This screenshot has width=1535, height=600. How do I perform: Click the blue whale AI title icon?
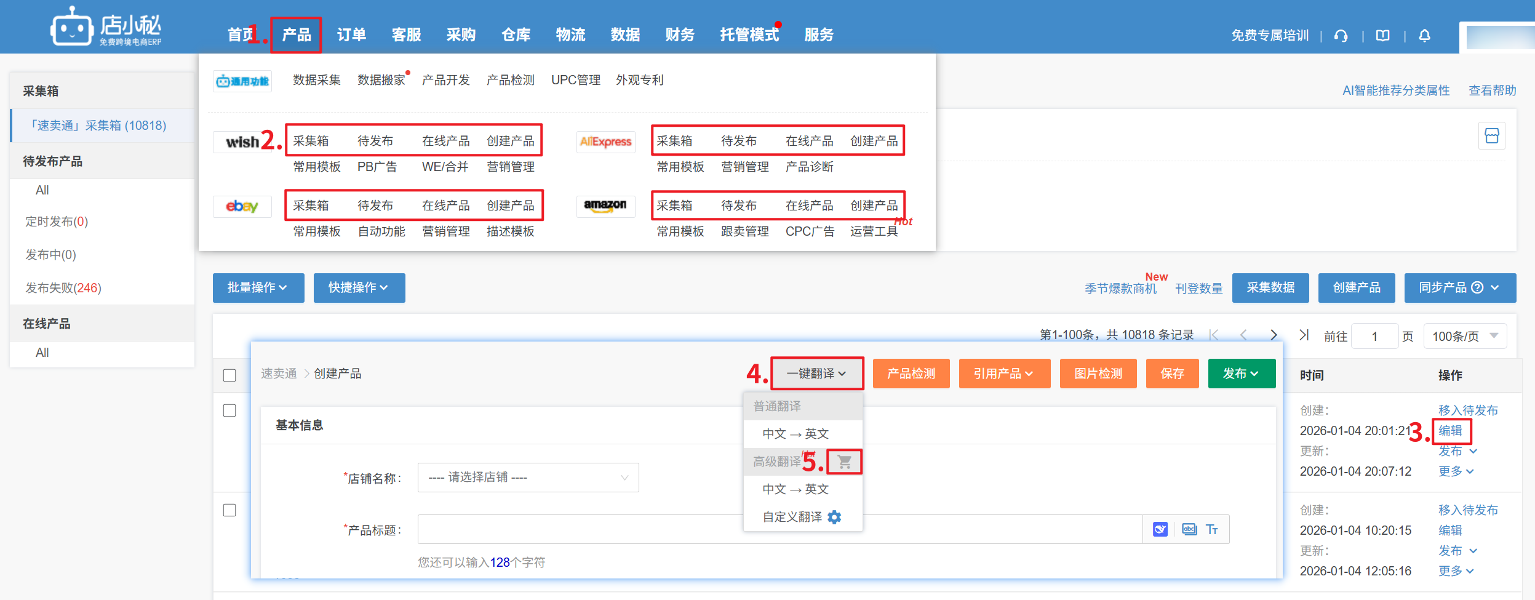click(x=1160, y=529)
